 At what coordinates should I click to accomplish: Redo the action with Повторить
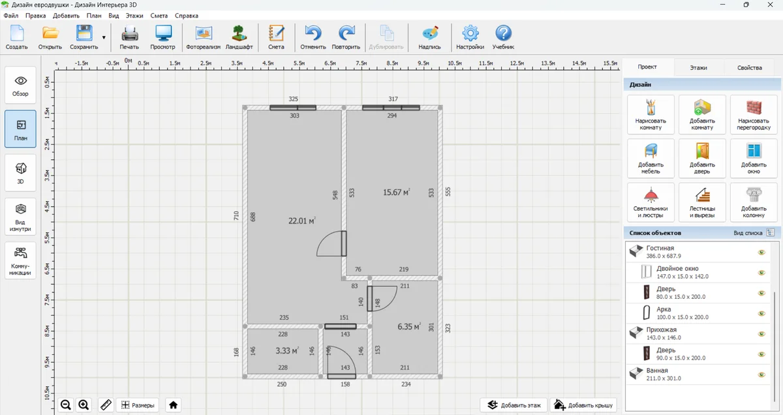pos(346,37)
